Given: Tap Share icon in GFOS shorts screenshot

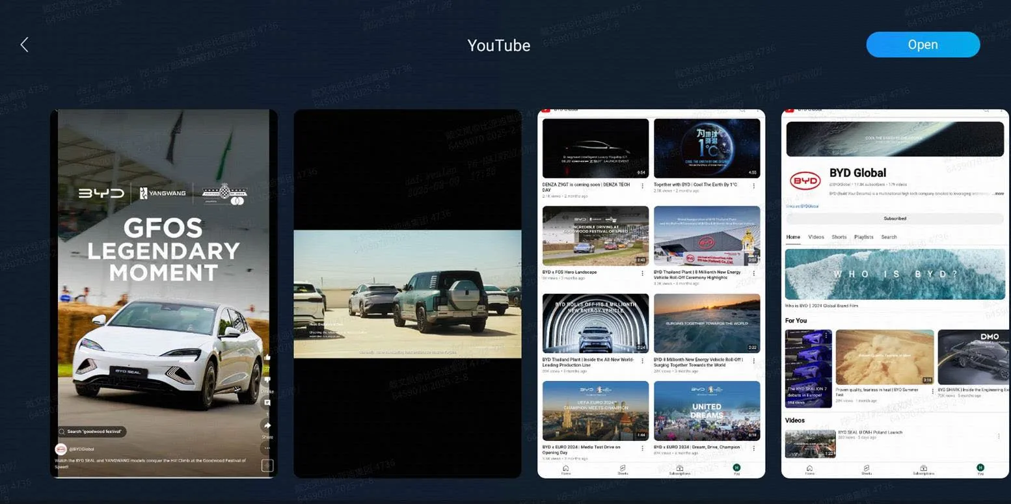Looking at the screenshot, I should coord(267,426).
